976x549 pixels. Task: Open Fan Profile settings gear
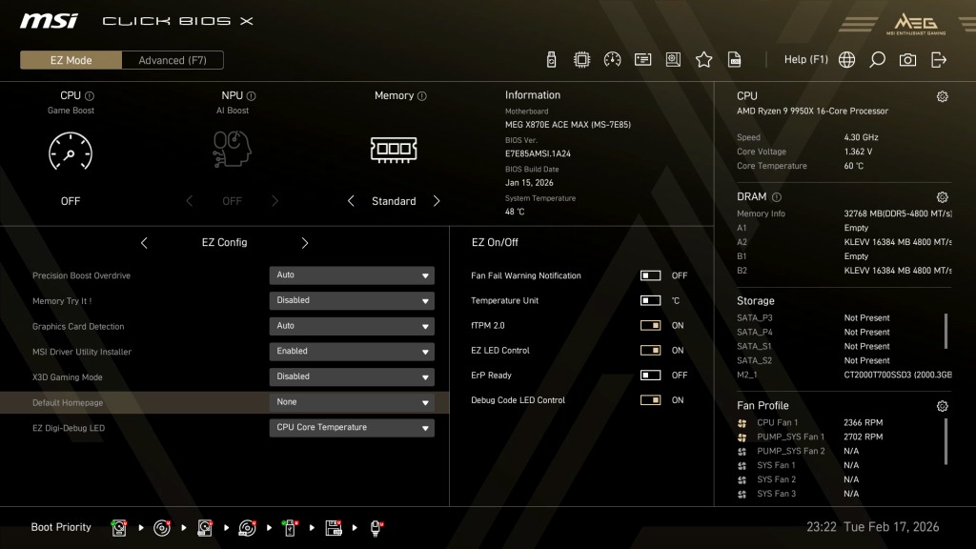click(x=943, y=406)
